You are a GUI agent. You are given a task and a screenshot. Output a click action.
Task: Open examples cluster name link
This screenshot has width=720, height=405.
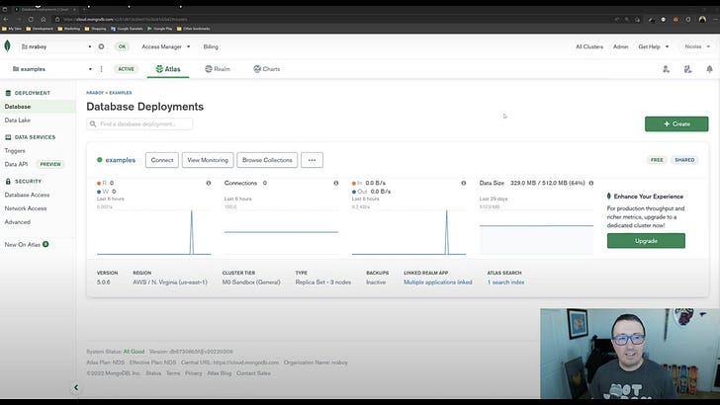(x=121, y=160)
